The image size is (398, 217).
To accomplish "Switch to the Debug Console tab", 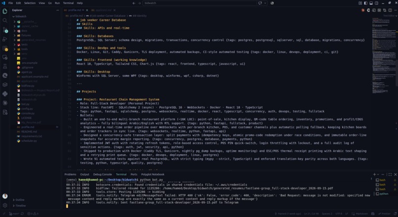I will click(102, 174).
